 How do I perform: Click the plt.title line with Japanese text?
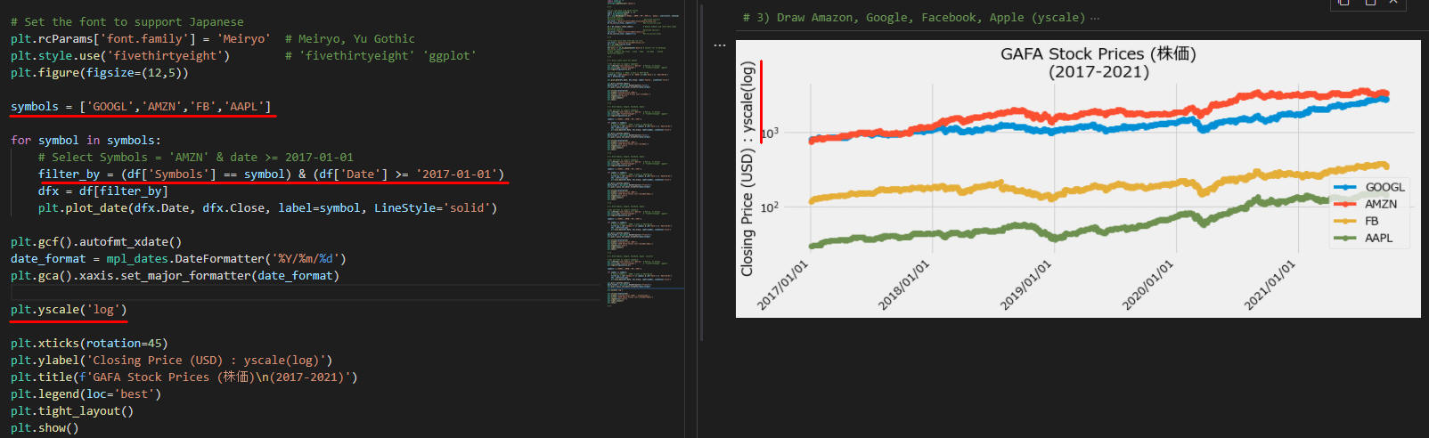click(184, 377)
